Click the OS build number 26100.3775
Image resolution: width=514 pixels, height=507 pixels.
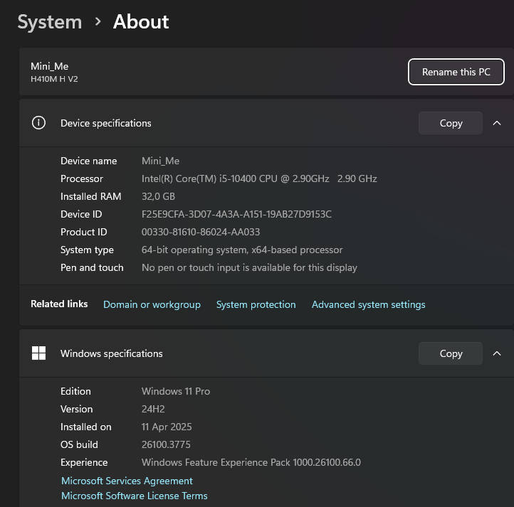click(166, 444)
